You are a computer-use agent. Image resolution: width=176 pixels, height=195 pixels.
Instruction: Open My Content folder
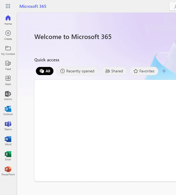[x=8, y=50]
